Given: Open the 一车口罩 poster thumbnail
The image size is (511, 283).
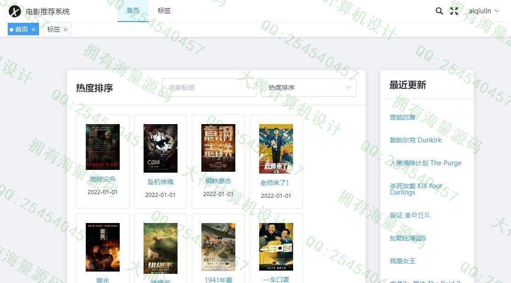Looking at the screenshot, I should (276, 246).
